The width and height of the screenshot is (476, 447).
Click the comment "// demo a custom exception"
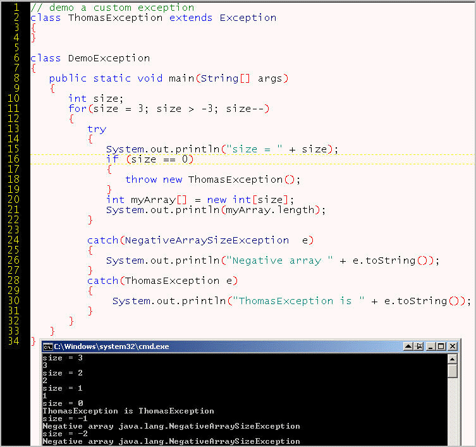(113, 8)
